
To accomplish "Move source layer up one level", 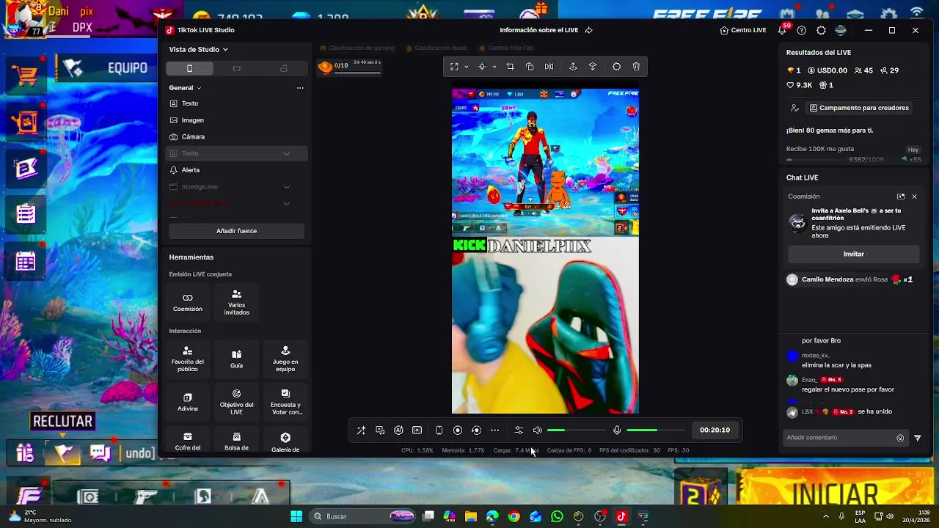I will tap(573, 67).
